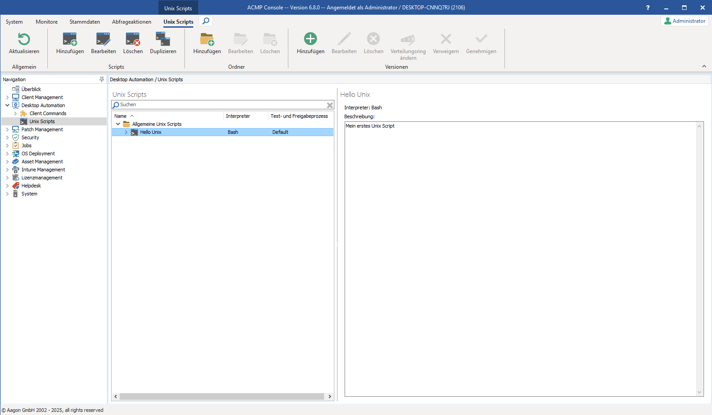The image size is (712, 415).
Task: Pin the Navigation panel
Action: [101, 79]
